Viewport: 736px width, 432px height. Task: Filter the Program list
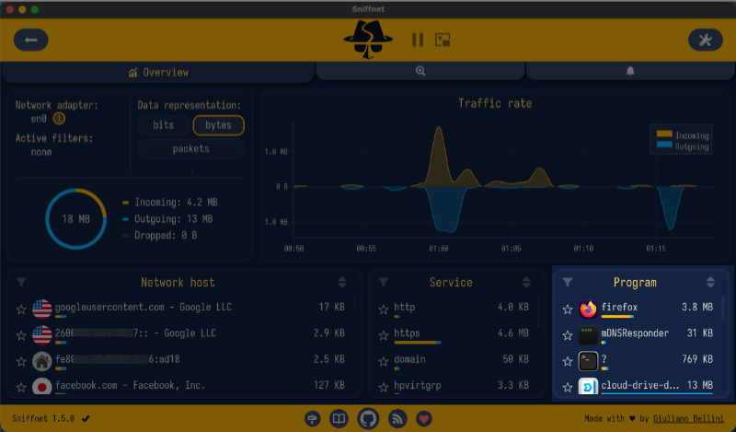pyautogui.click(x=568, y=282)
